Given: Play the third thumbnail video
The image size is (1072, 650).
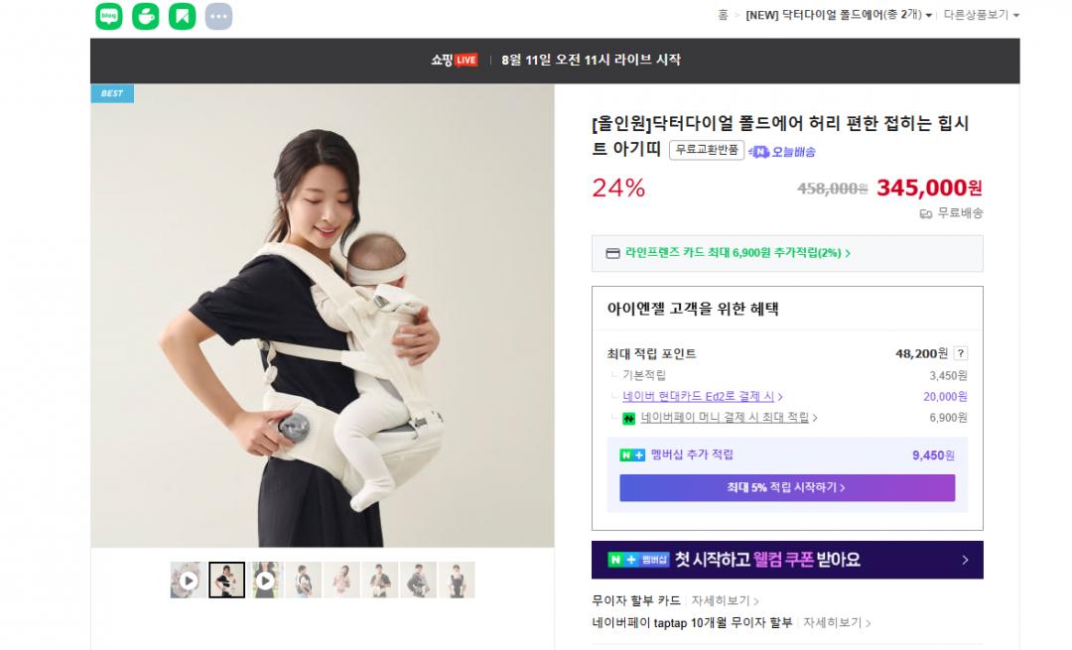Looking at the screenshot, I should point(265,581).
